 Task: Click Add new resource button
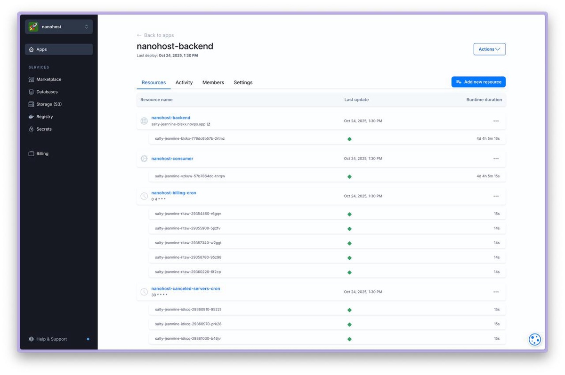click(478, 82)
